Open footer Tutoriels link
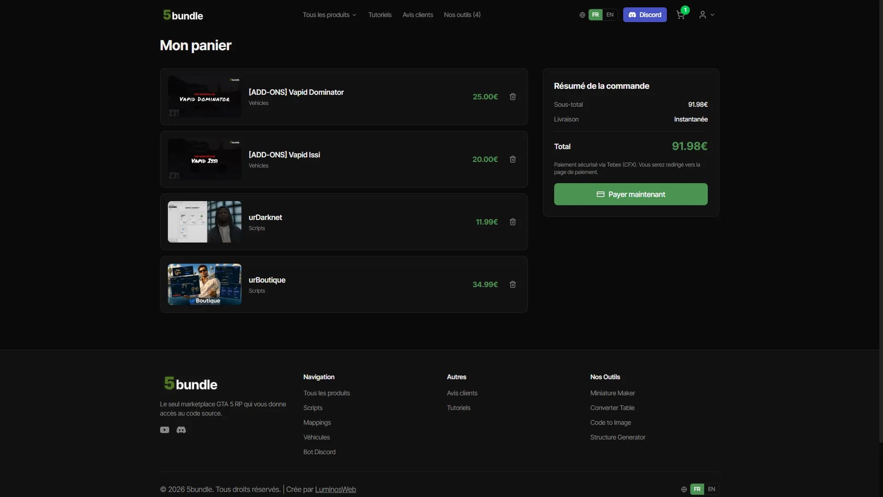 (x=459, y=408)
